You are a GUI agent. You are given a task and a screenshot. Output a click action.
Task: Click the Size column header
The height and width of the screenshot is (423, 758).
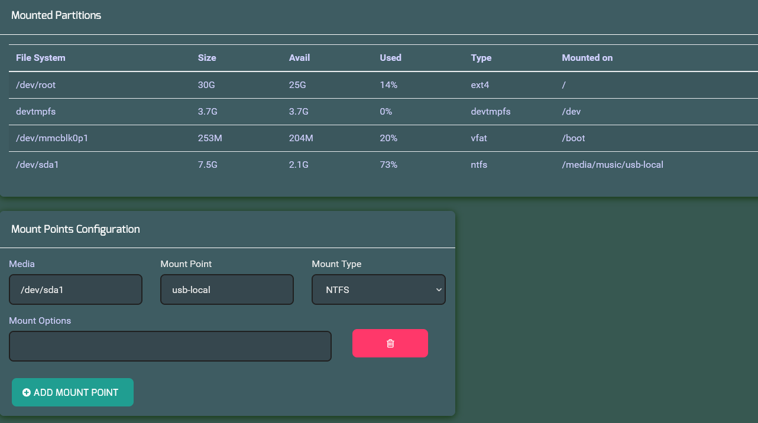click(207, 58)
